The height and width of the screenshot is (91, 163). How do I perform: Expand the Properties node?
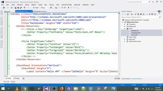(x=125, y=24)
